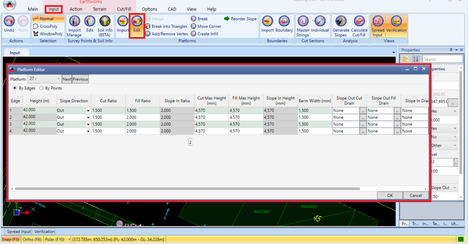Open the Soil Info (BETA) tool
The width and height of the screenshot is (468, 244).
(x=105, y=26)
